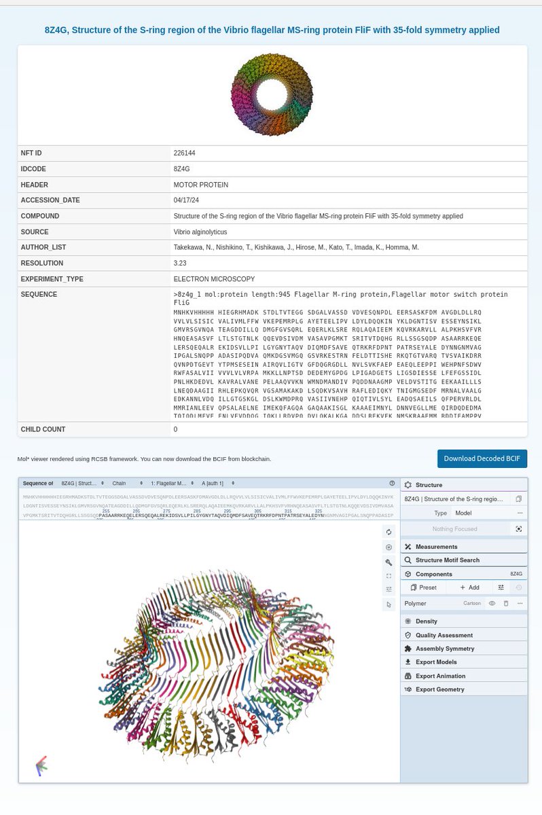Open the wrench Controls Panel toggle
The width and height of the screenshot is (542, 815).
click(x=389, y=562)
